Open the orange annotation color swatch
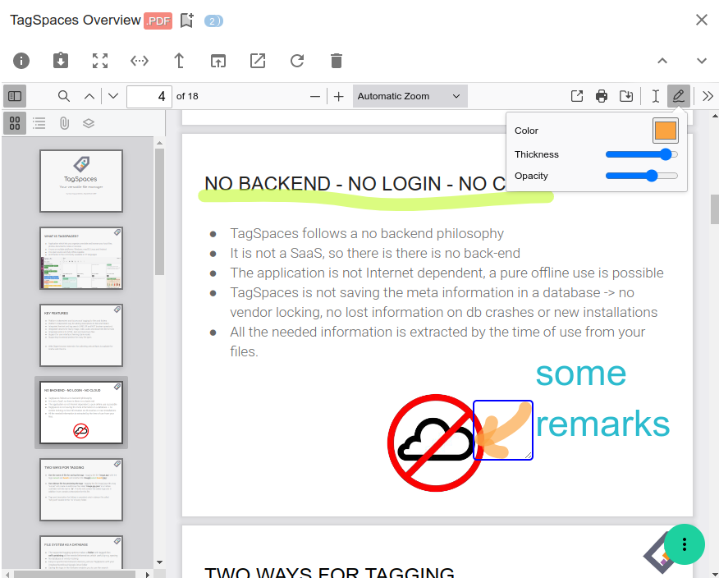Screen dimensions: 719x578 665,130
